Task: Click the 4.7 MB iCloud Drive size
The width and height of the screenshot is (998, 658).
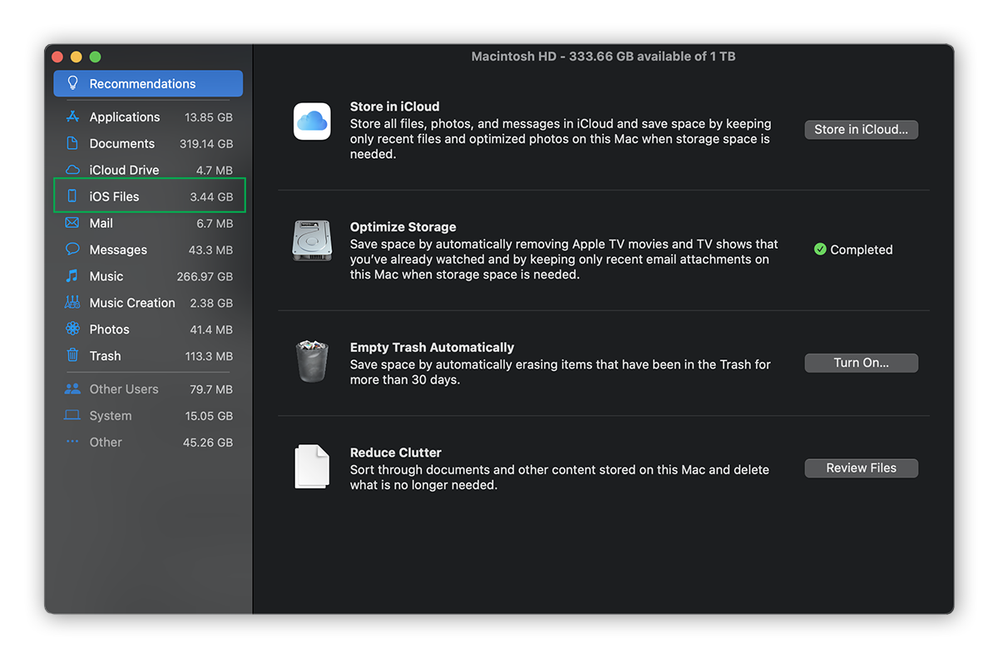Action: tap(215, 171)
